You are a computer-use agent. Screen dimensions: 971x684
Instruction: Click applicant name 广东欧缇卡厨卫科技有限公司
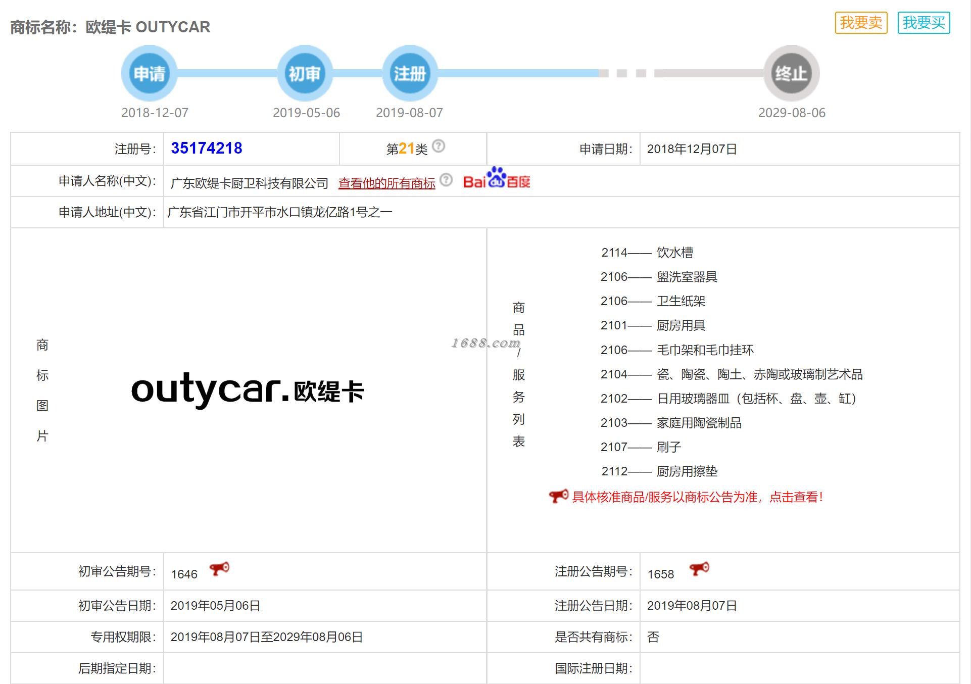tap(250, 183)
